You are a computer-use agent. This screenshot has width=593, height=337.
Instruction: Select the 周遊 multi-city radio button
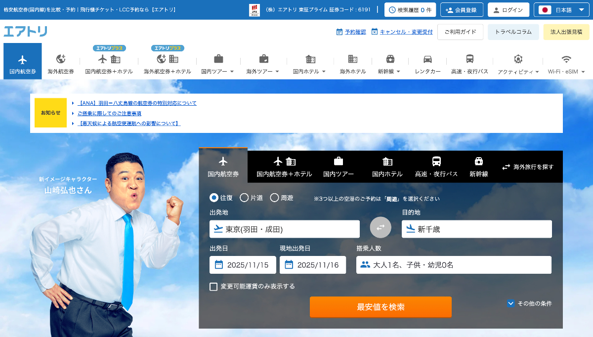[274, 198]
